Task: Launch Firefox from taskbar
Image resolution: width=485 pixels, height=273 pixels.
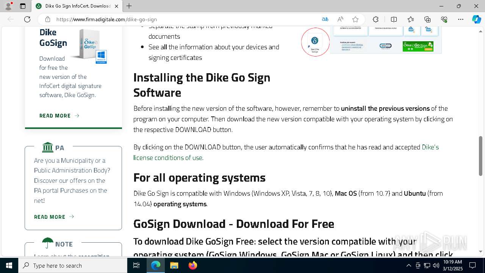Action: 192,265
